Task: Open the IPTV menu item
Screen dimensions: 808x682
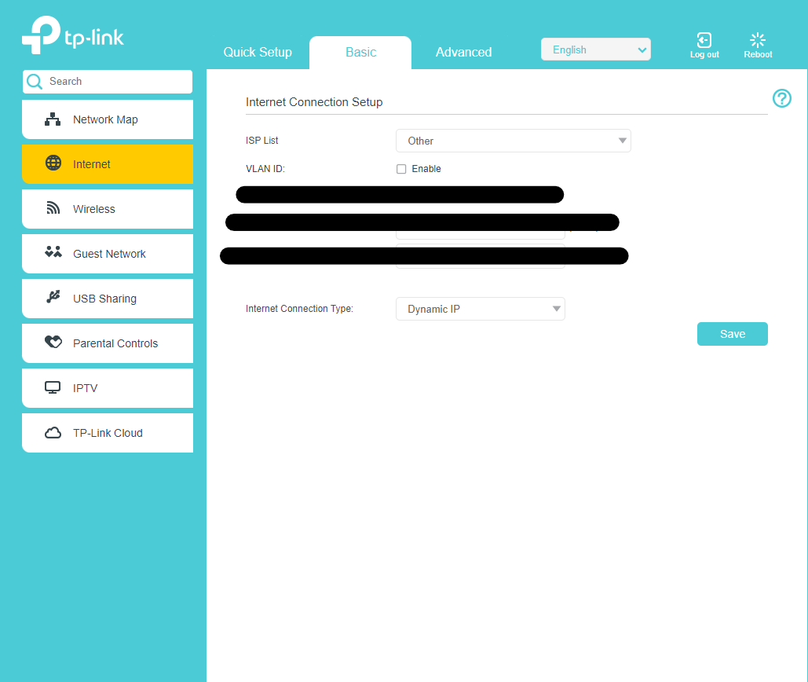Action: pos(107,388)
